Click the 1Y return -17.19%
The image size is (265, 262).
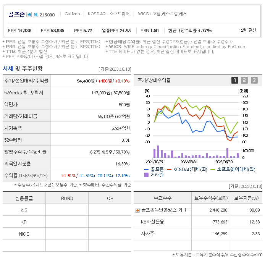pyautogui.click(x=122, y=176)
